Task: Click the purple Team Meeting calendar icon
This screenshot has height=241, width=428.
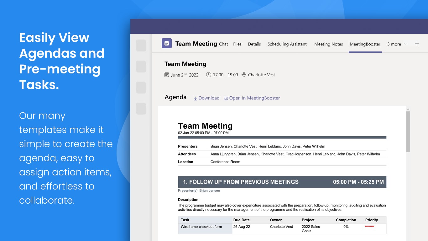Action: pyautogui.click(x=167, y=43)
